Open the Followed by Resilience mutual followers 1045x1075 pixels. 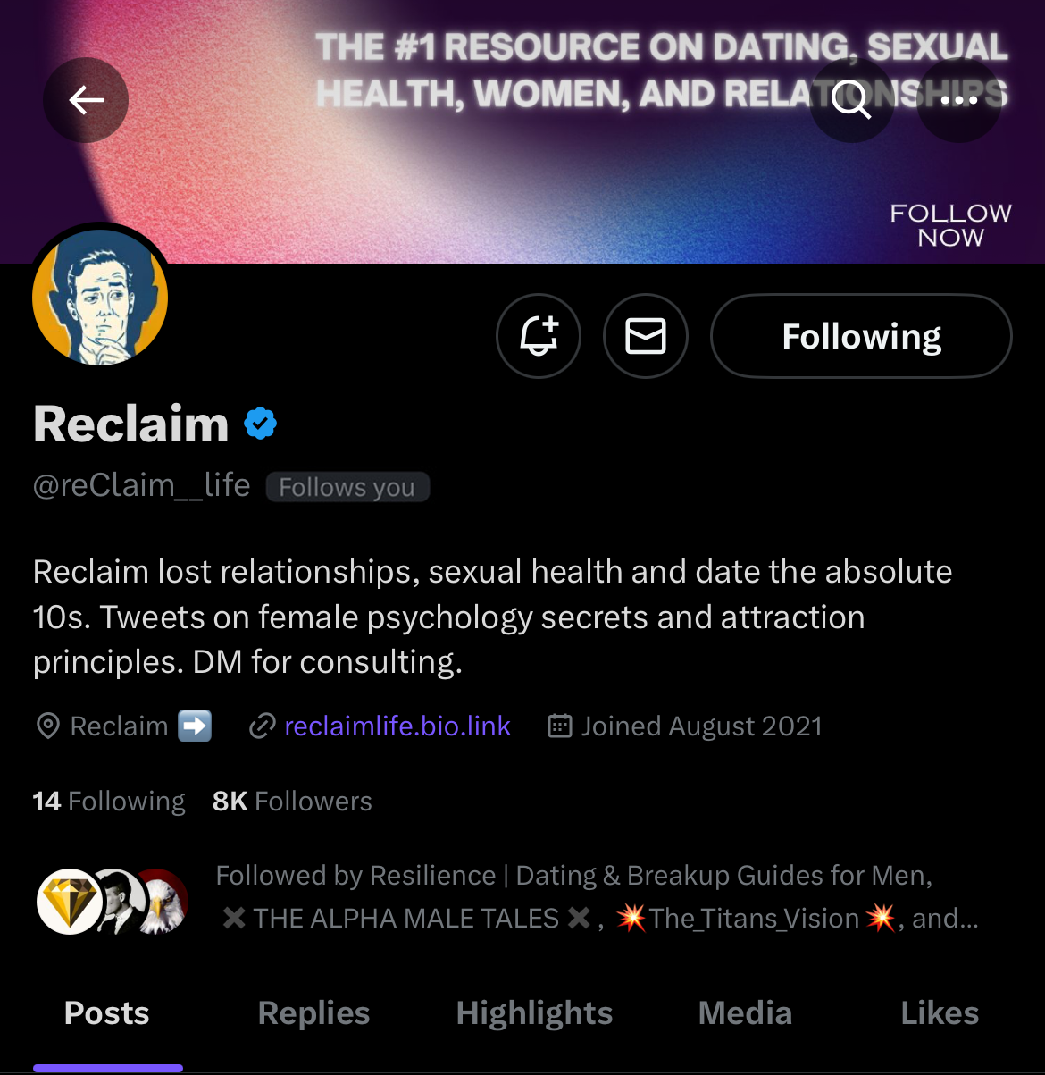pyautogui.click(x=597, y=896)
